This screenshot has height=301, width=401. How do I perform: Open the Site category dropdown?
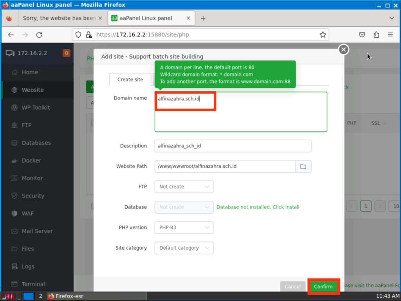pyautogui.click(x=184, y=248)
